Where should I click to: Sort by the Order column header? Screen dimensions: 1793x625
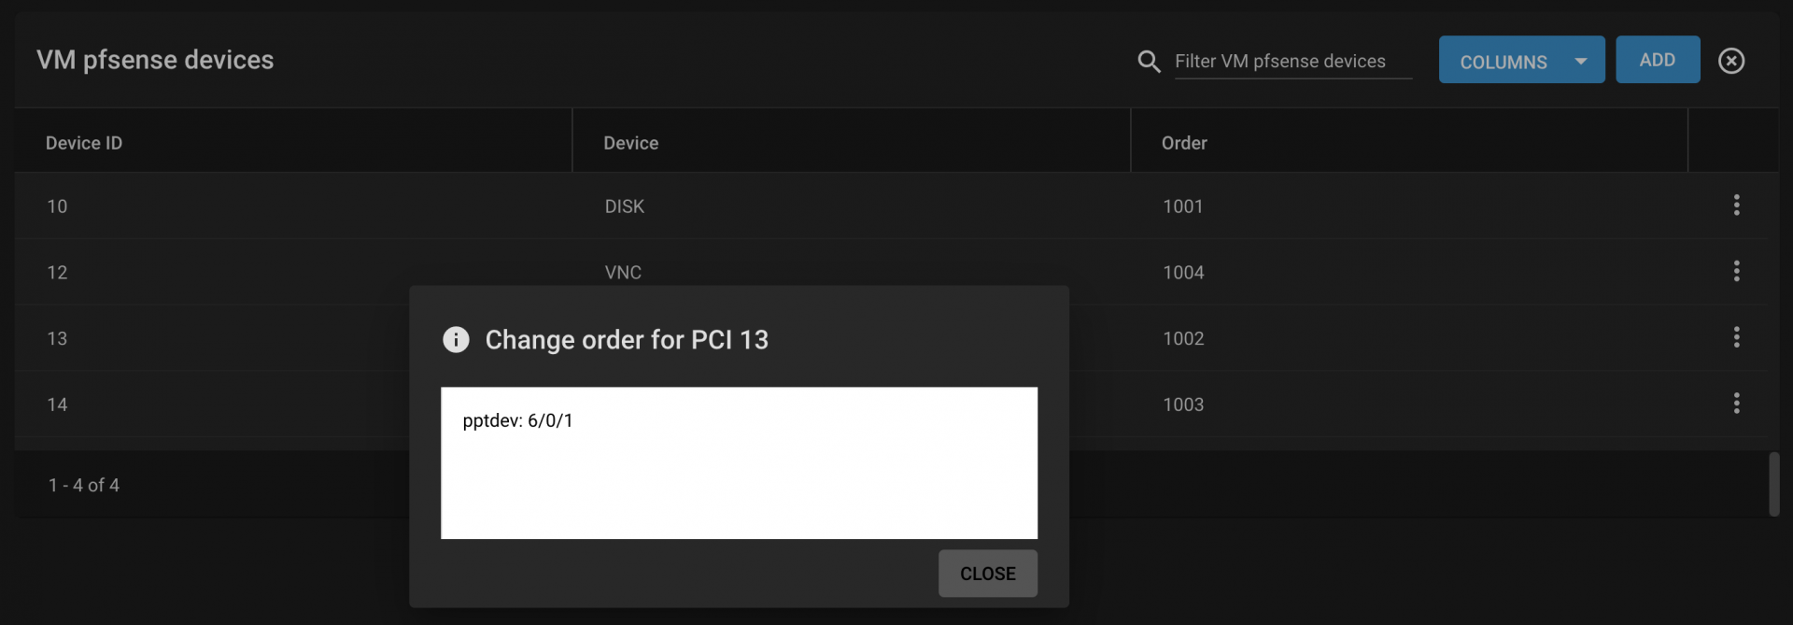point(1184,143)
